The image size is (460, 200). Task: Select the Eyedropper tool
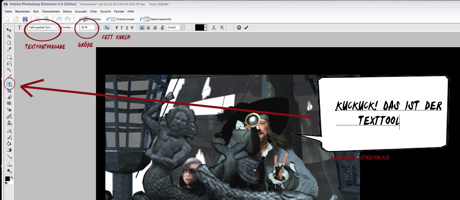pos(9,49)
